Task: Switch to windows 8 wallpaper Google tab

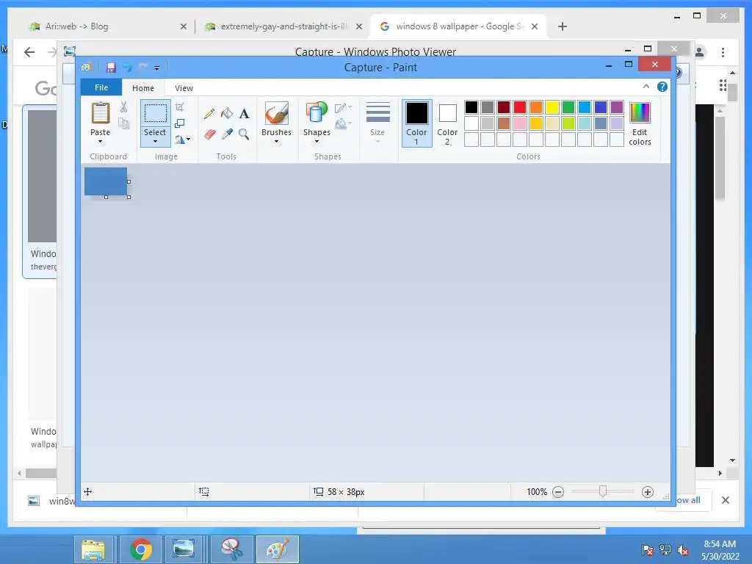Action: tap(460, 26)
